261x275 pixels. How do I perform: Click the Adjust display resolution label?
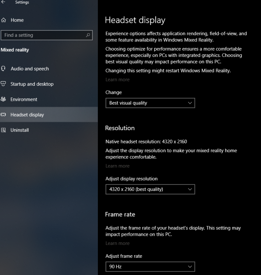(x=132, y=179)
